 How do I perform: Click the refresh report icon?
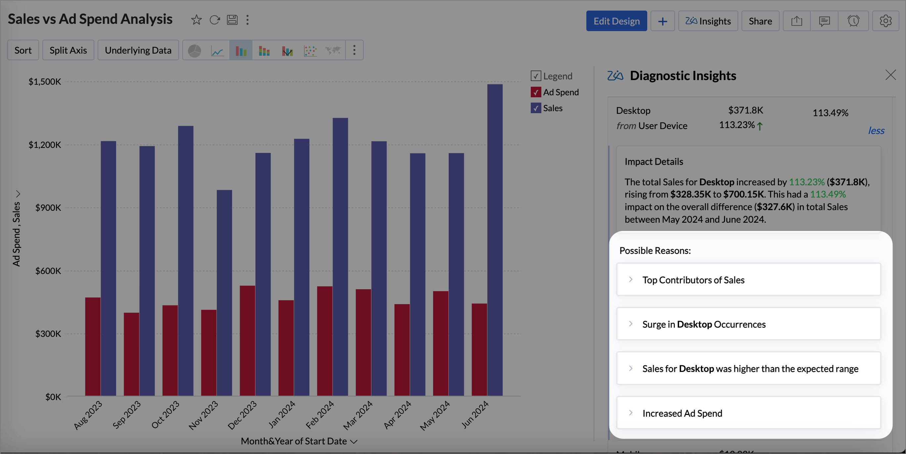click(214, 20)
